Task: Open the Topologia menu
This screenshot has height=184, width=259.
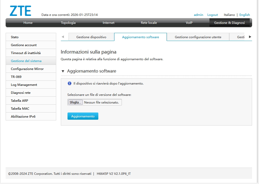Action: 68,23
